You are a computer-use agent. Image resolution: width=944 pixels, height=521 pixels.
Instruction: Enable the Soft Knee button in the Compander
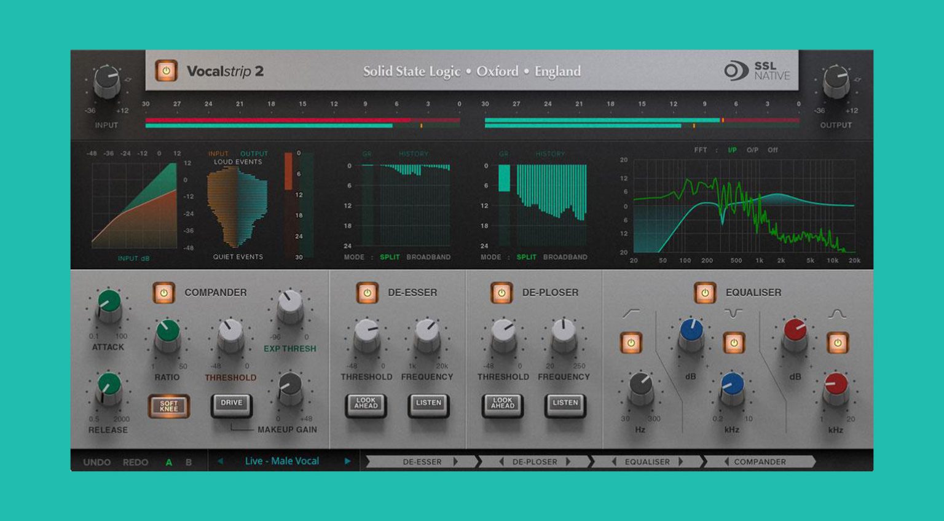(168, 405)
